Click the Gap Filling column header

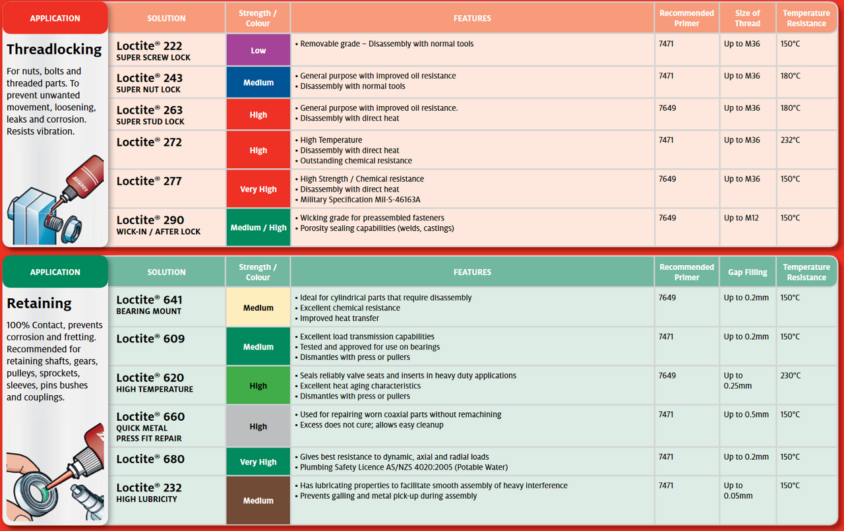747,272
